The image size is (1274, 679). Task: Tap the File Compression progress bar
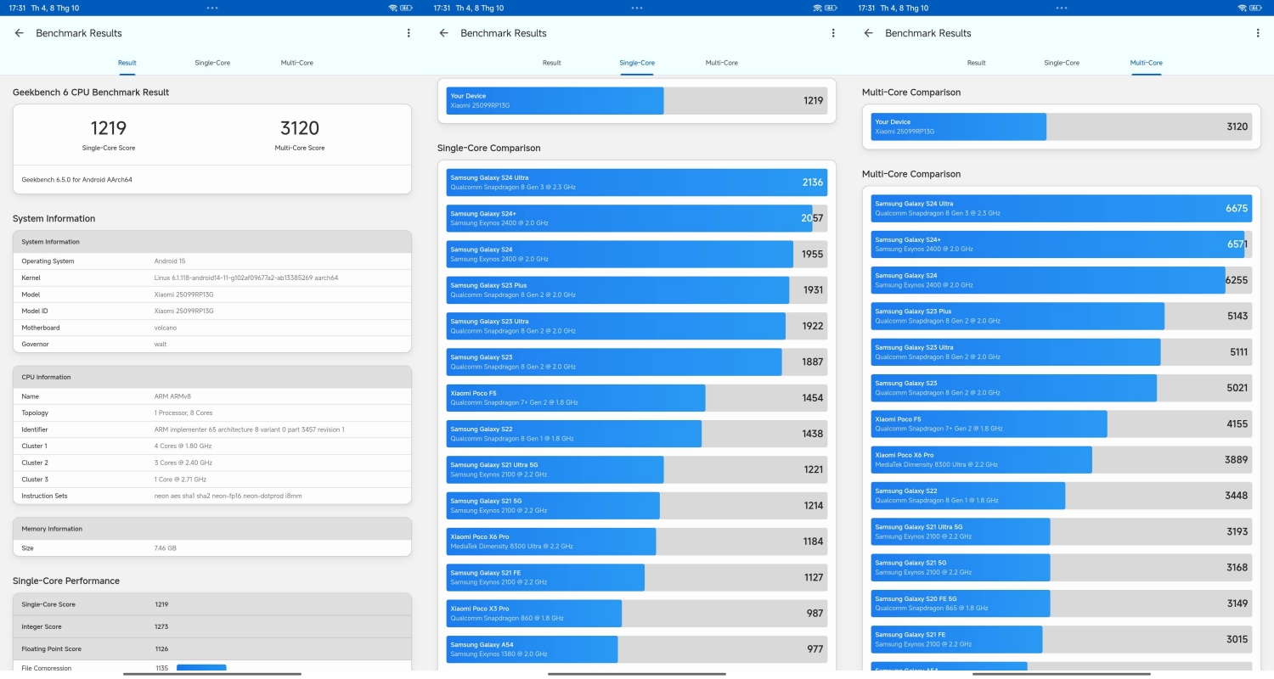tap(201, 668)
